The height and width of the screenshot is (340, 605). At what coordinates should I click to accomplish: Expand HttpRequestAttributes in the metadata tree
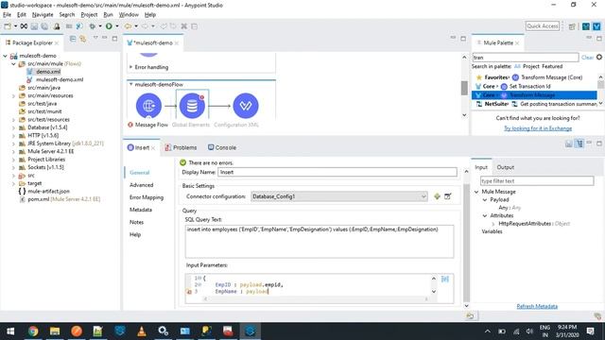click(x=493, y=224)
